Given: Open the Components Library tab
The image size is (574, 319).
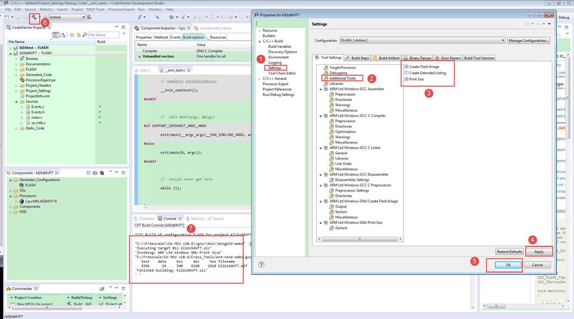Looking at the screenshot, I should coord(213,28).
